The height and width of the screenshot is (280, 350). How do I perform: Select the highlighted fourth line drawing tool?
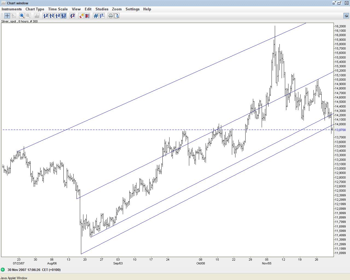pyautogui.click(x=63, y=16)
